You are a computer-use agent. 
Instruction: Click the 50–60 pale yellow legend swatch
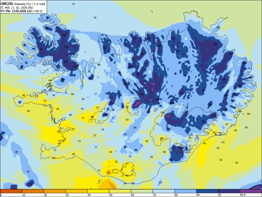pos(120,191)
